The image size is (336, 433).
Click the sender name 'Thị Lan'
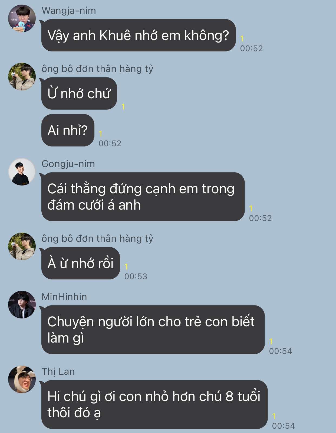pos(58,372)
